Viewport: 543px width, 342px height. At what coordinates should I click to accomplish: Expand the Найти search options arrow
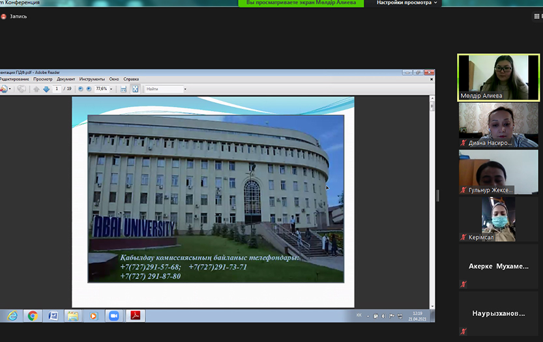pyautogui.click(x=185, y=89)
